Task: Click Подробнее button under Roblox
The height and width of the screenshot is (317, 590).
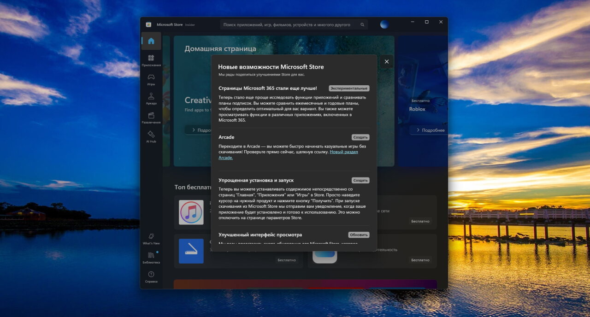Action: coord(430,130)
